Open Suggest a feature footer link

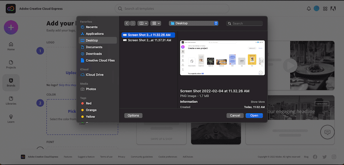[86, 157]
